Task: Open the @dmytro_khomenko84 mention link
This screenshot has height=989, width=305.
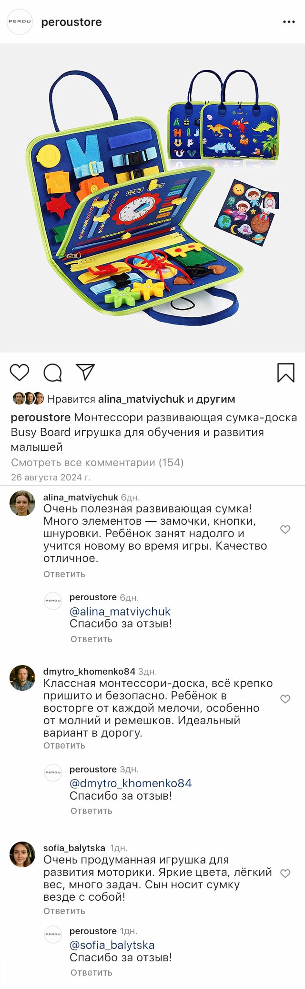Action: 131,783
